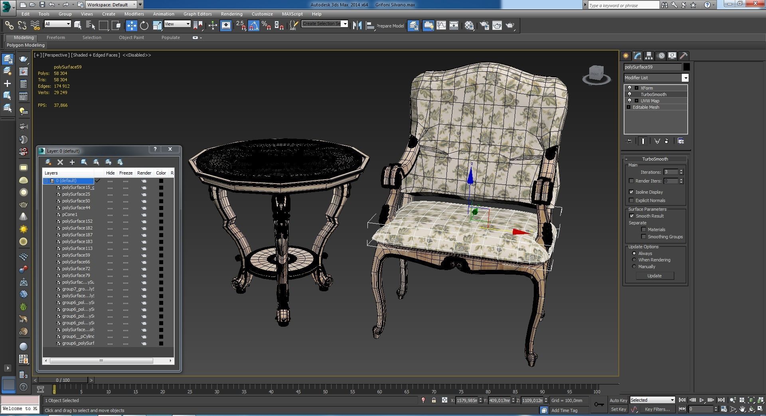Select the Select and Move tool
The image size is (766, 416).
point(131,26)
